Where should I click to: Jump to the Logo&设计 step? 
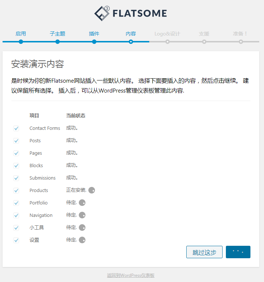[167, 34]
